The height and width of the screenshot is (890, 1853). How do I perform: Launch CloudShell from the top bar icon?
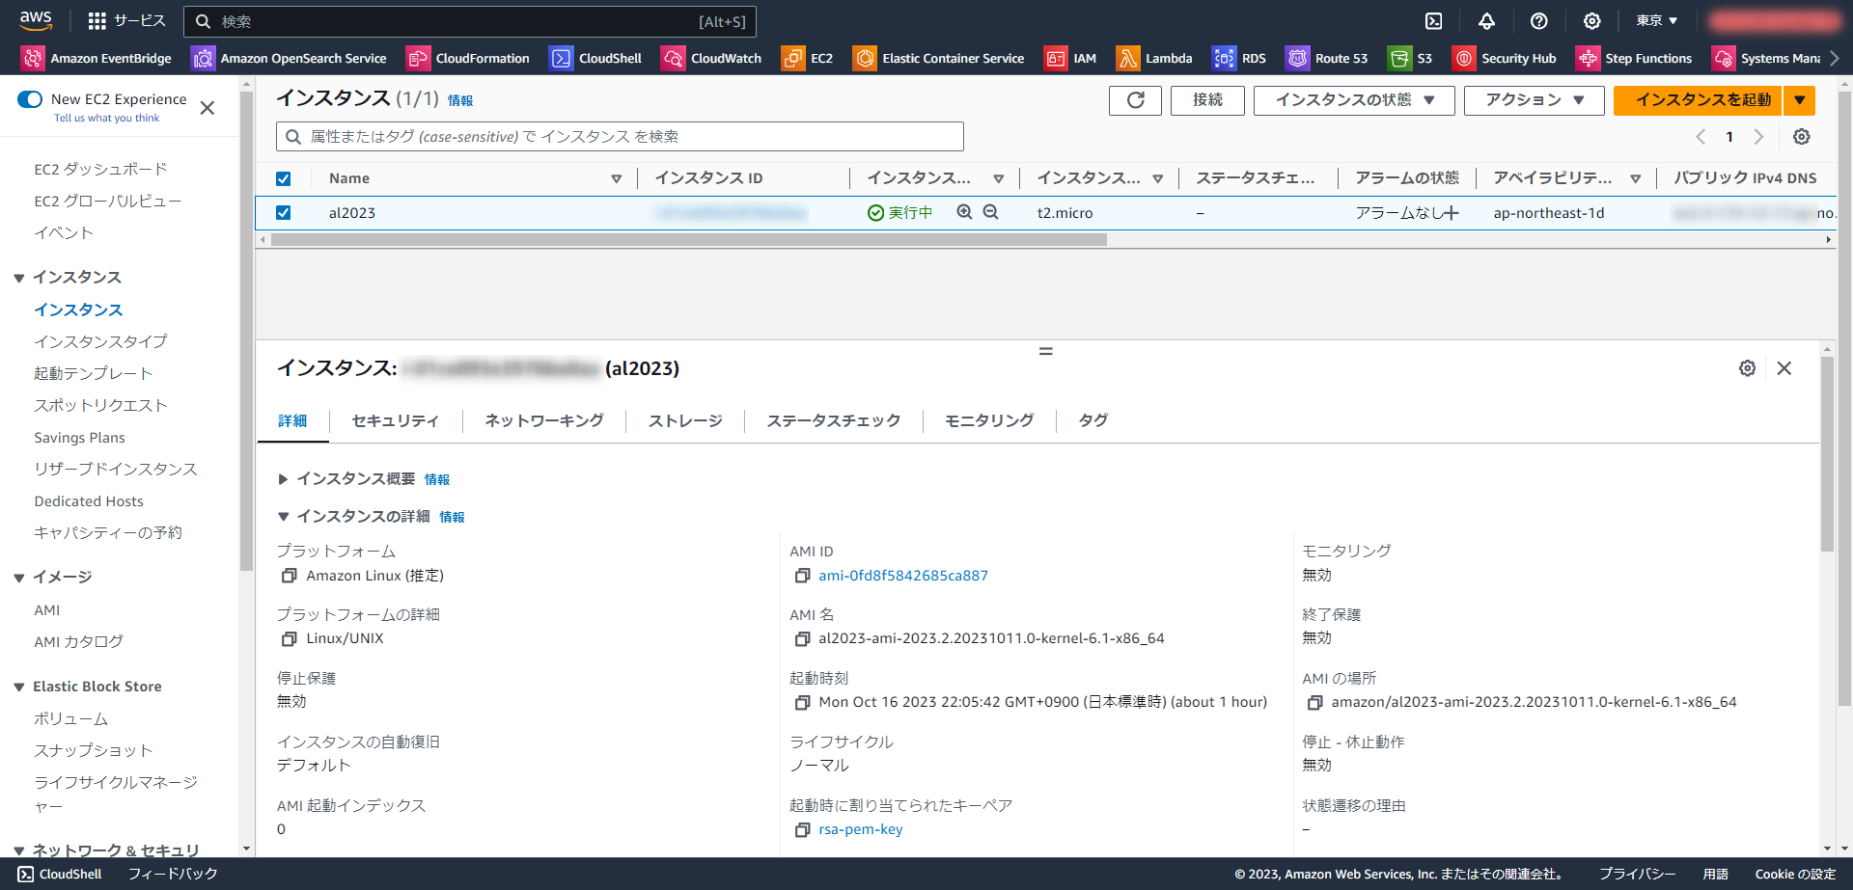pos(1434,21)
